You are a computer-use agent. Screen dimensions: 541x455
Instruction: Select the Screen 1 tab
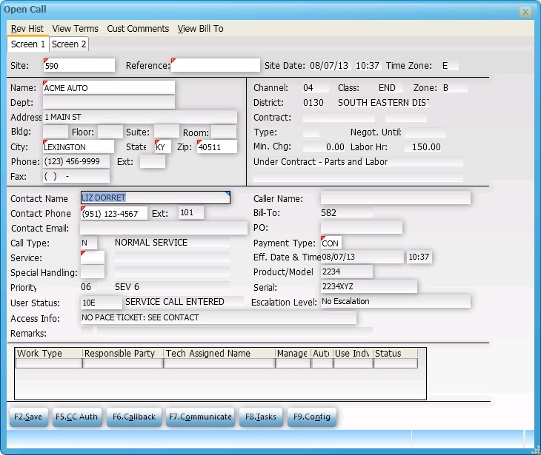[x=28, y=44]
